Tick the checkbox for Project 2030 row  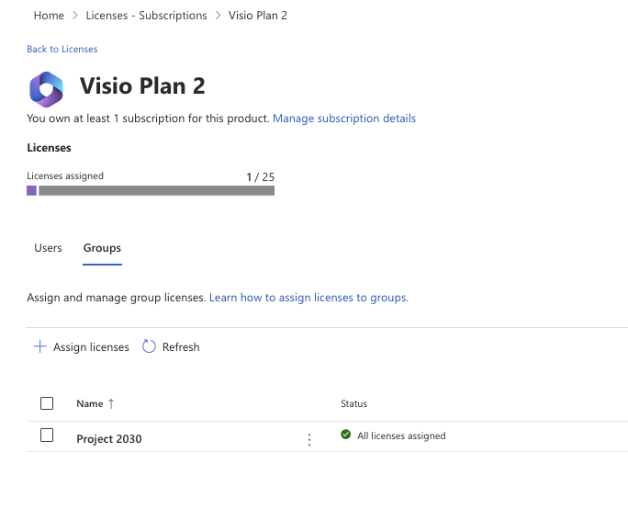tap(47, 435)
